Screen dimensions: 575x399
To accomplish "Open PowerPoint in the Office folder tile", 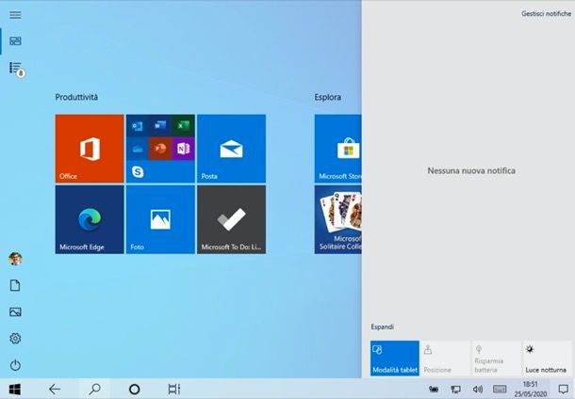I will [160, 149].
